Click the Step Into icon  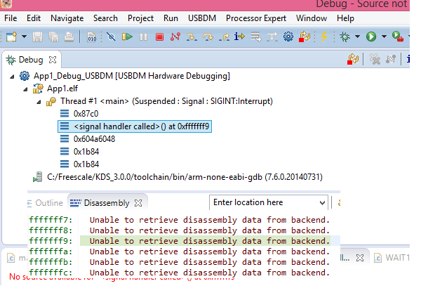[x=192, y=37]
